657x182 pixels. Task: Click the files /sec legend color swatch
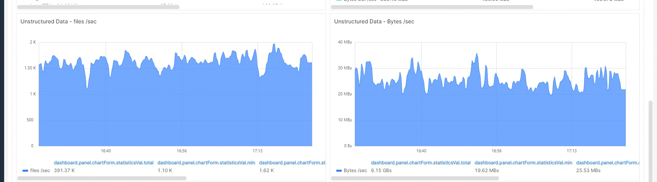pos(25,171)
